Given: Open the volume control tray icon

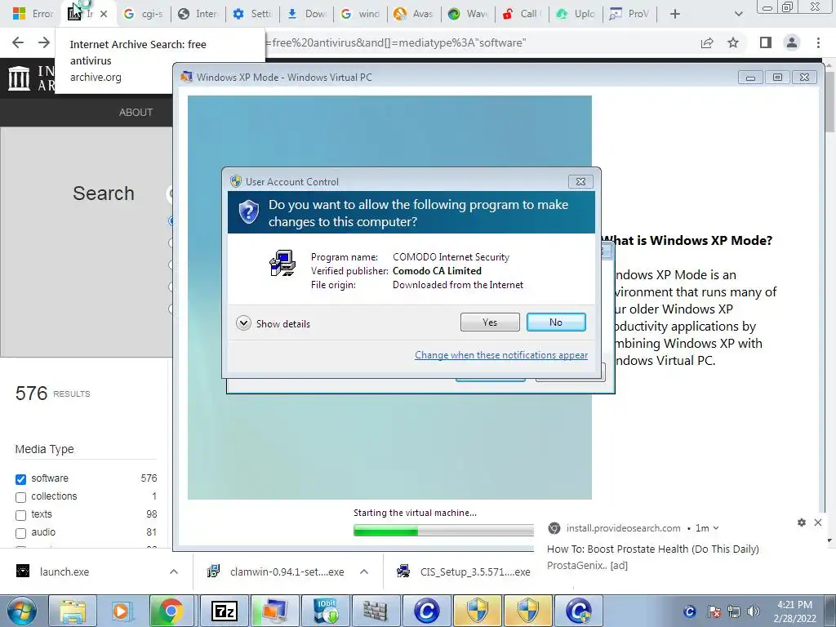Looking at the screenshot, I should 754,611.
